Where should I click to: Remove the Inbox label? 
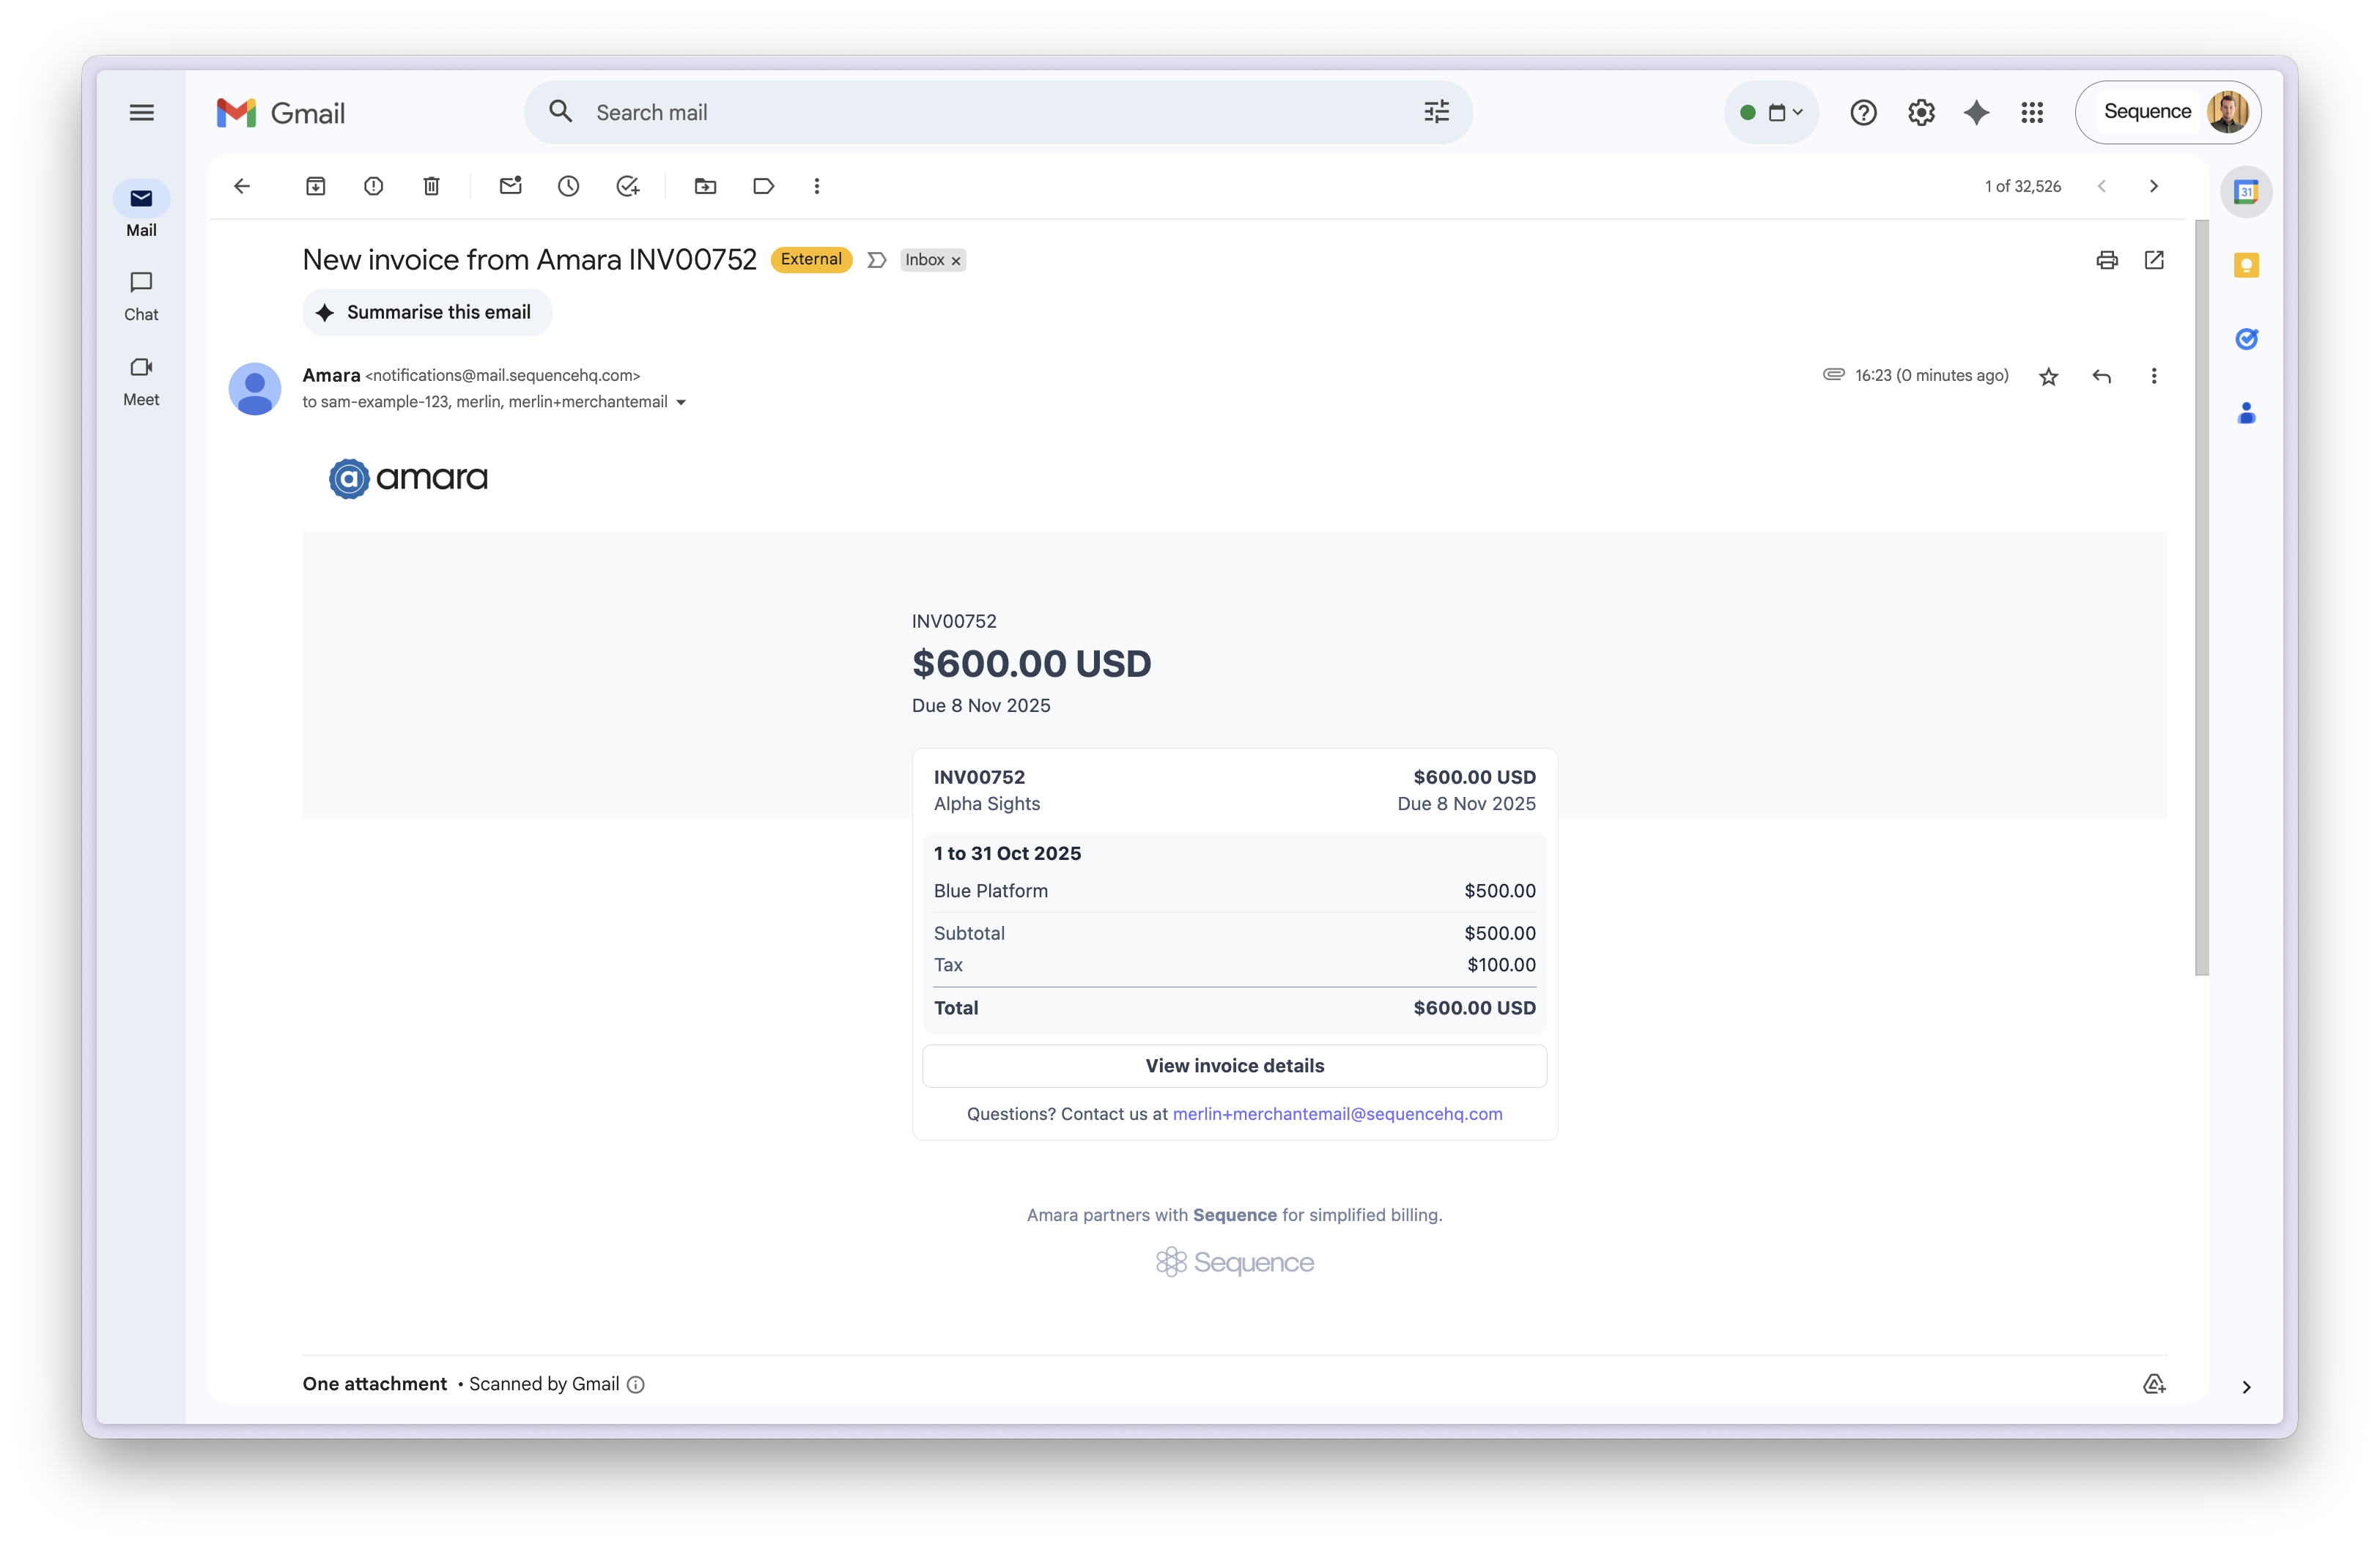956,261
